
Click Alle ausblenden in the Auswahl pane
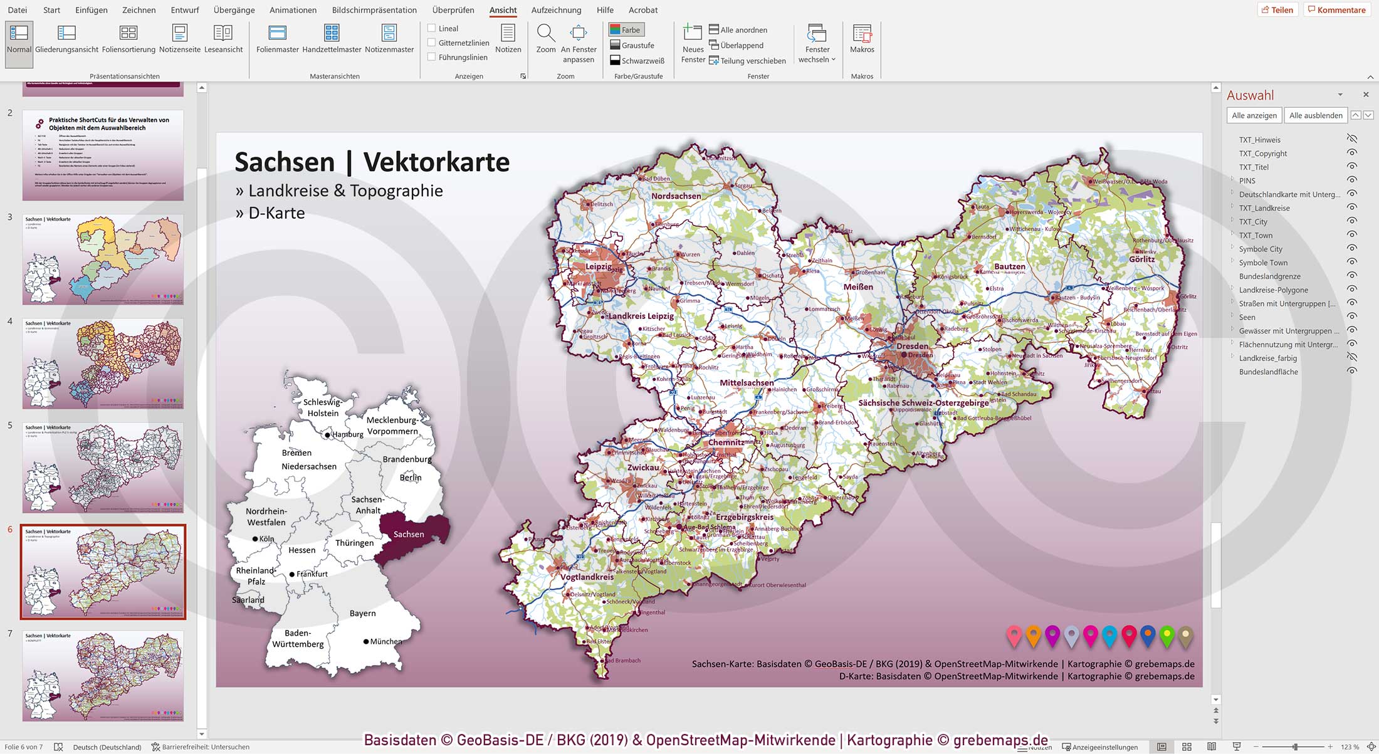point(1315,115)
